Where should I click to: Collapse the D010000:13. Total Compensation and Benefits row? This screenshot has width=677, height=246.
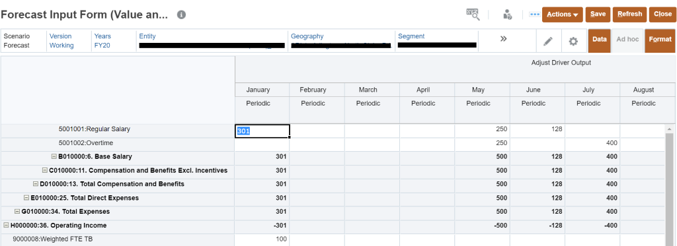pos(36,184)
